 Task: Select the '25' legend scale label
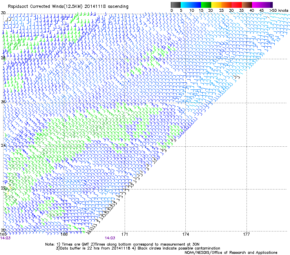221,11
